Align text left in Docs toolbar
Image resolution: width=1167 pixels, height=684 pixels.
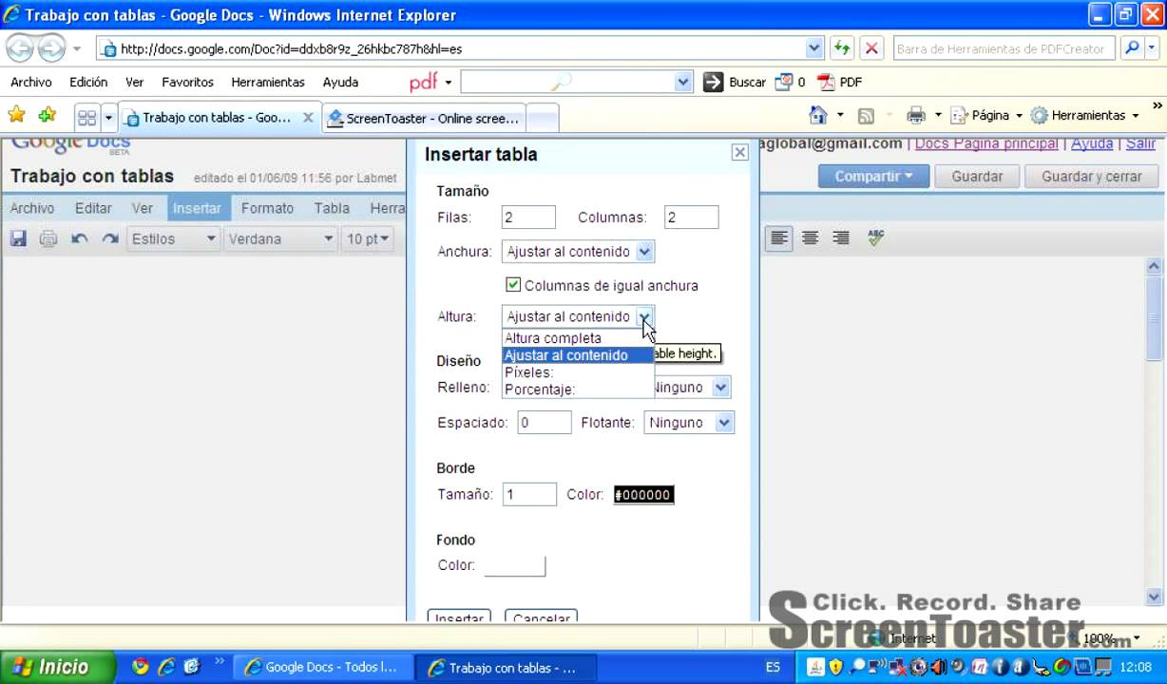pos(779,238)
